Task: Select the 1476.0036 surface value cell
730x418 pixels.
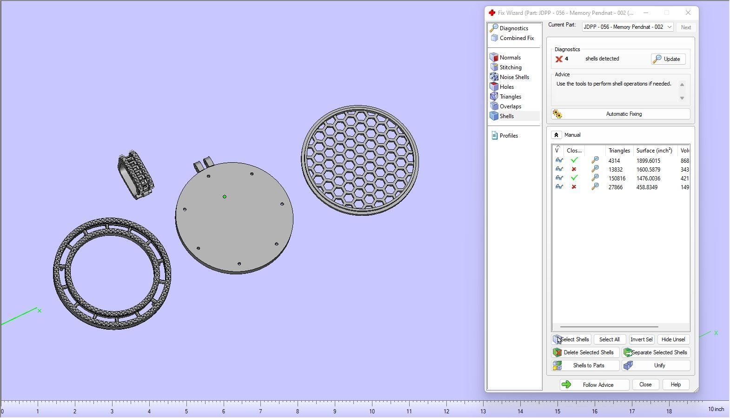Action: click(648, 179)
